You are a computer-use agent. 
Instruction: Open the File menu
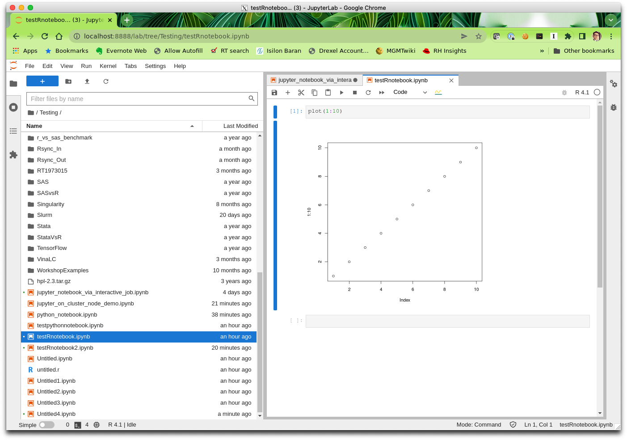(x=29, y=66)
